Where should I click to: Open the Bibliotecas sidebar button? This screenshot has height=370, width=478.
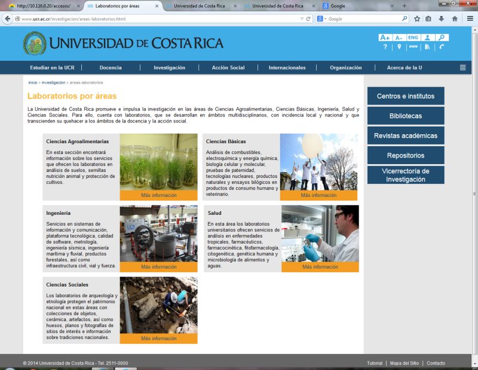click(x=406, y=116)
